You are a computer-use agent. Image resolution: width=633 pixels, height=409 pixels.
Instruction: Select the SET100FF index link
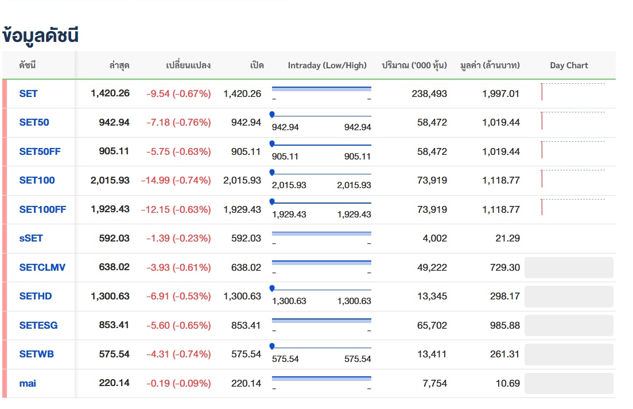pos(42,209)
